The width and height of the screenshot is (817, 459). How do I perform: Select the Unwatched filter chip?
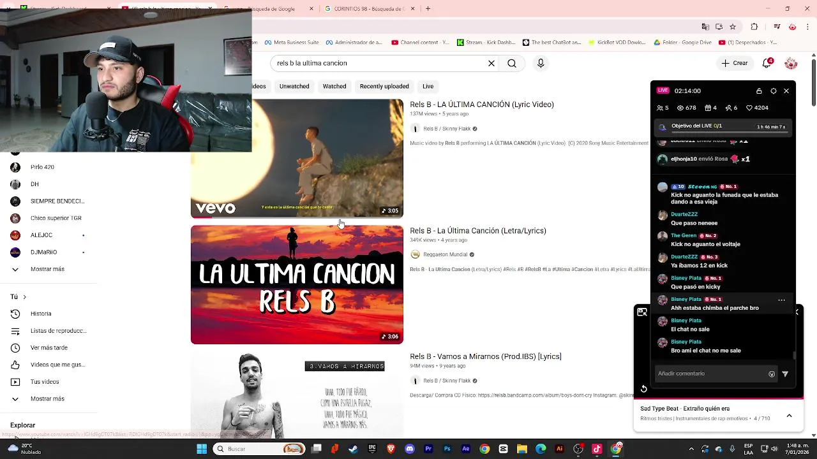294,86
